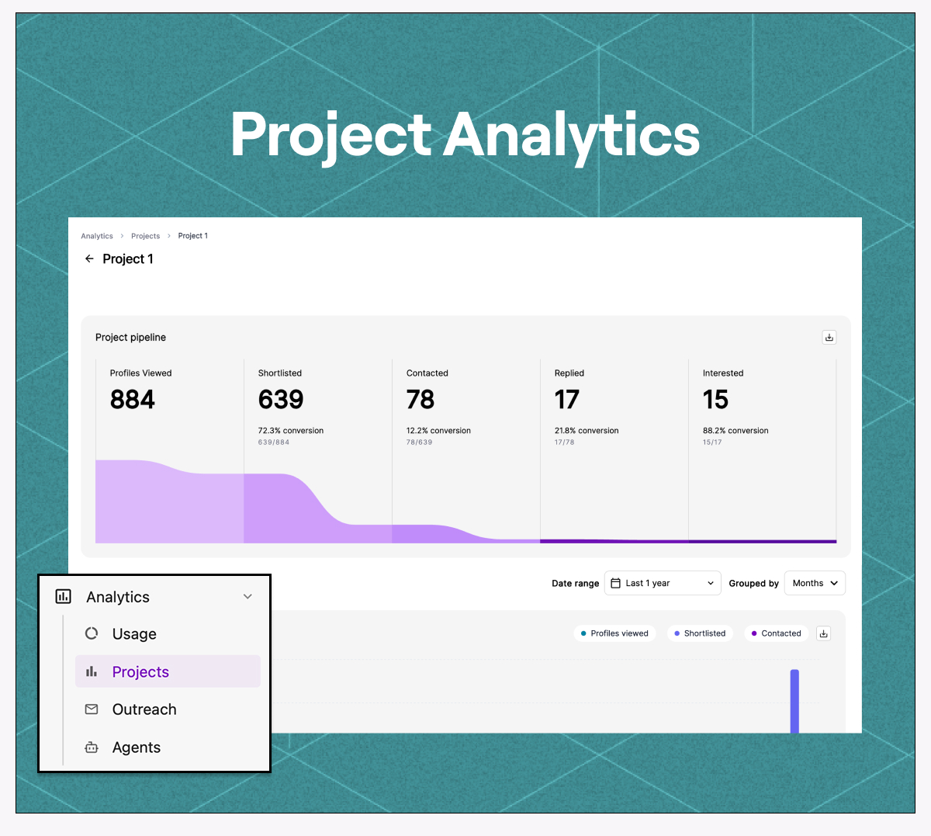
Task: Collapse the Analytics sidebar section chevron
Action: click(247, 596)
